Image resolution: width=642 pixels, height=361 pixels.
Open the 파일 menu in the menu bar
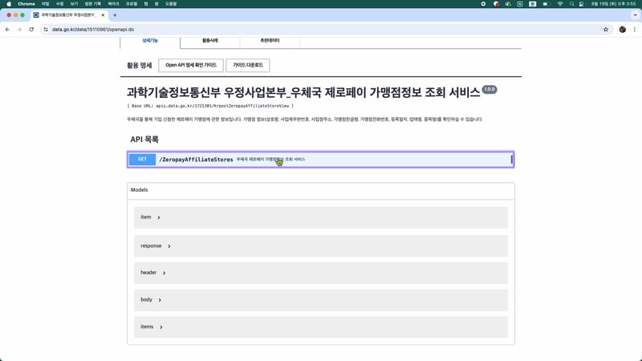(46, 4)
